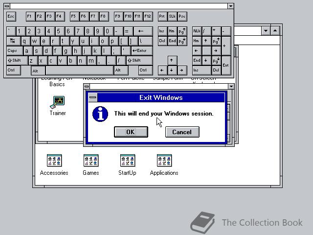
Task: Toggle the left Alt key
Action: 38,70
